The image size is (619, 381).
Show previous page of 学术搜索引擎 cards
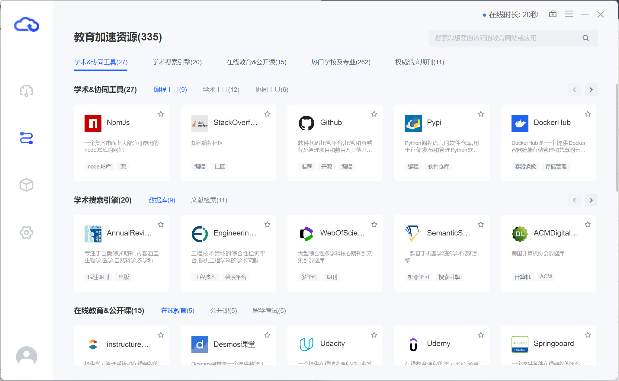[x=574, y=200]
